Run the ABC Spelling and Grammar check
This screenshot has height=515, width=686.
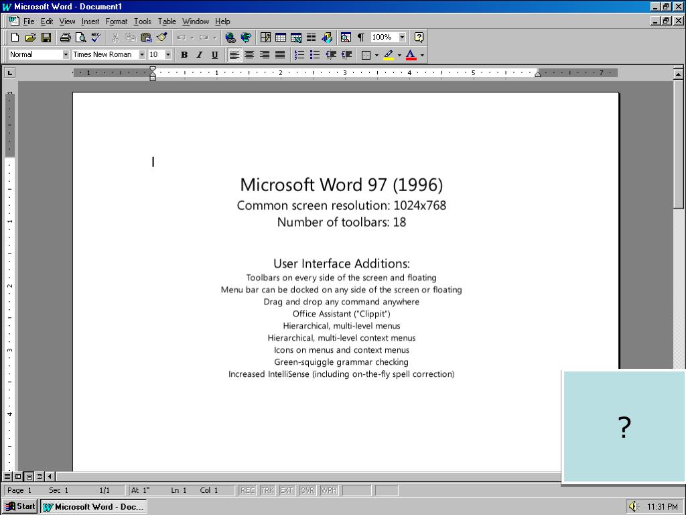96,38
